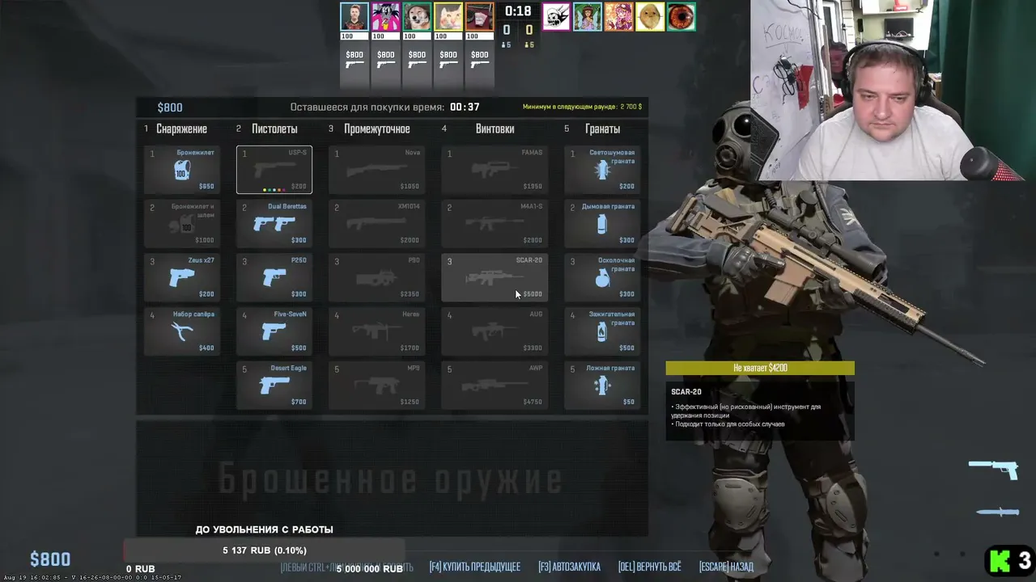Choose the M4A1-S rifle card
The width and height of the screenshot is (1036, 582).
[x=495, y=224]
